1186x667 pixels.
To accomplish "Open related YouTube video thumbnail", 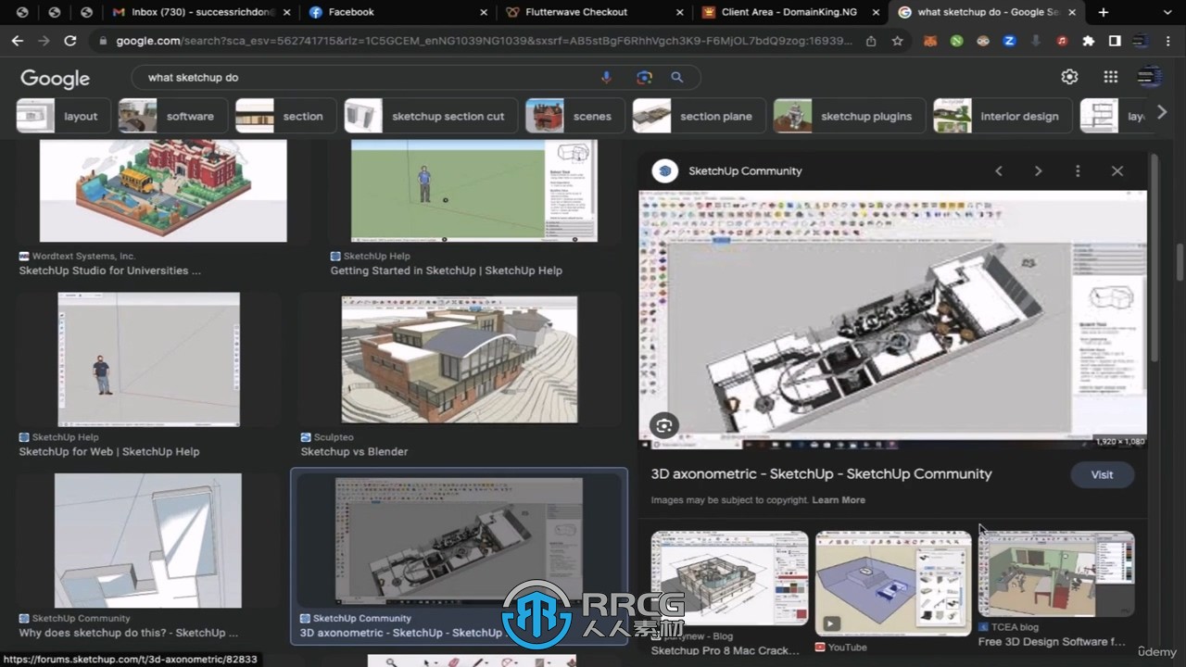I will pos(892,584).
